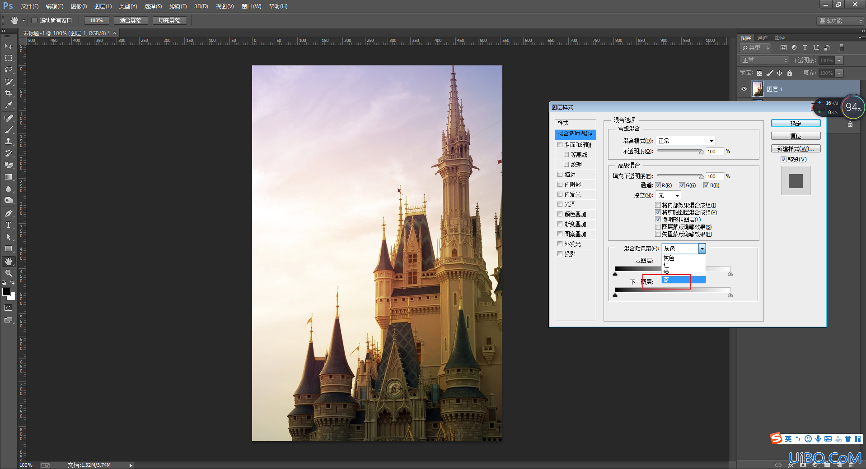Lock image pixels brush icon
The image size is (866, 469).
tap(770, 73)
